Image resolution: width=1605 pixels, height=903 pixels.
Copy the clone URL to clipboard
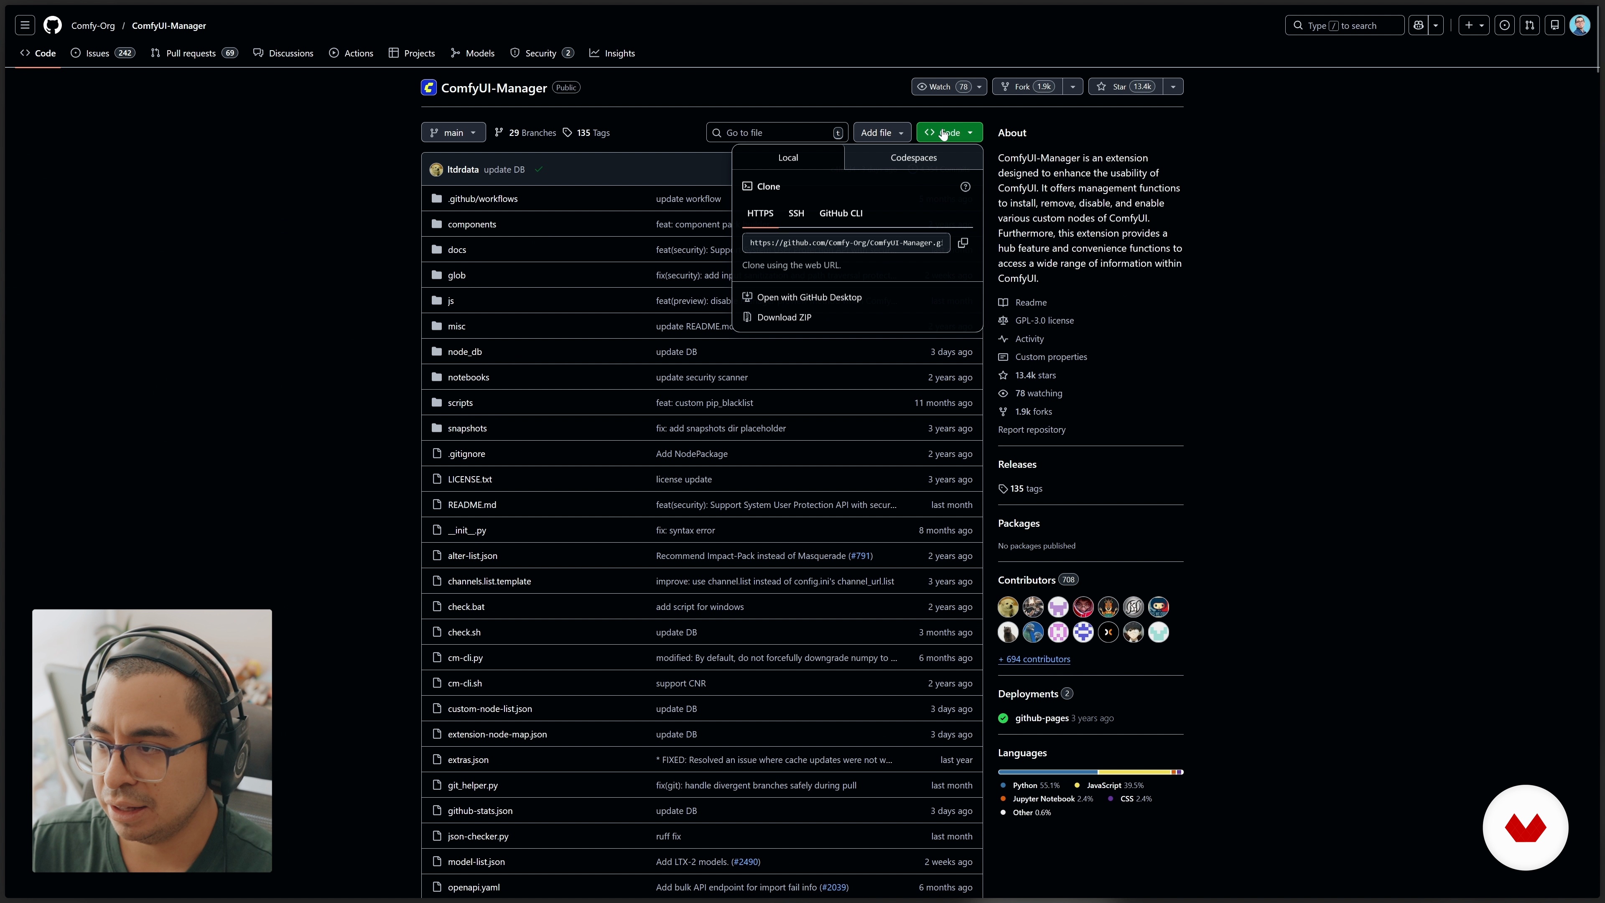tap(963, 243)
